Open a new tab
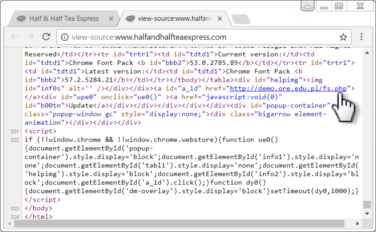 click(x=241, y=19)
